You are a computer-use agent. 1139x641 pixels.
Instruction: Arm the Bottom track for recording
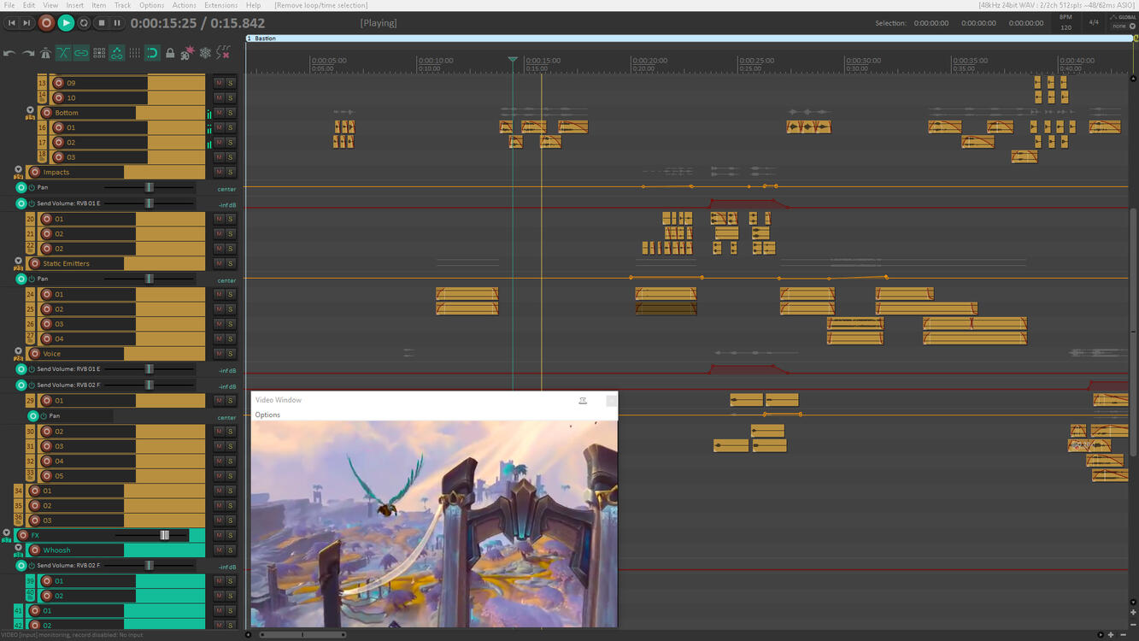[x=45, y=112]
